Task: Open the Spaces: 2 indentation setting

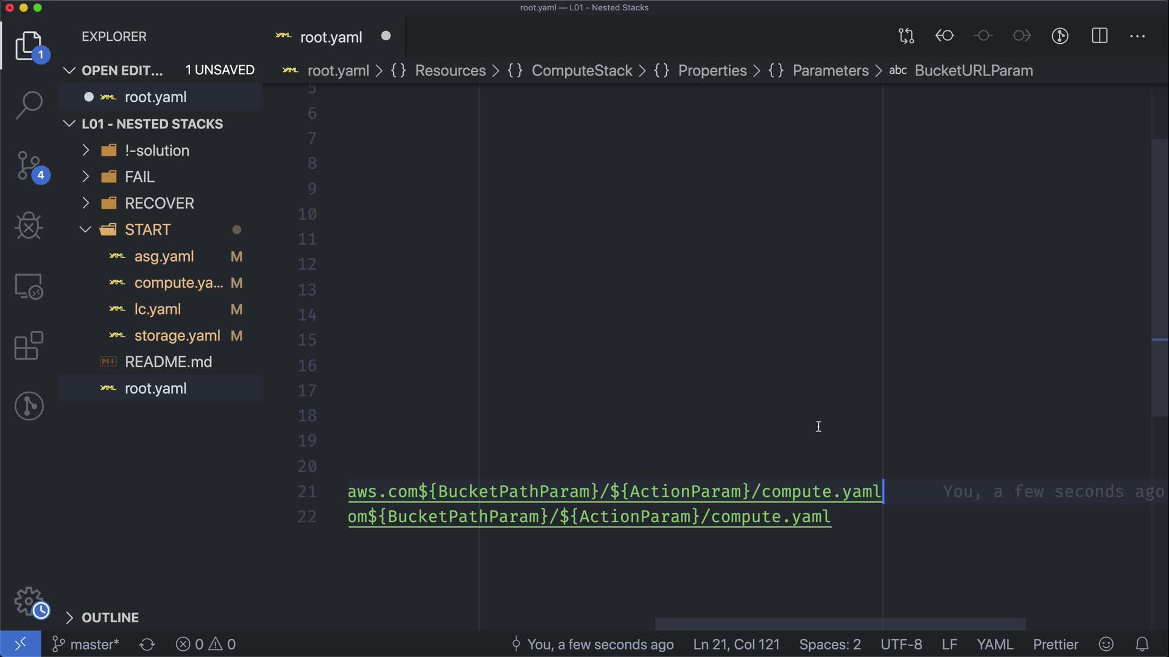Action: [x=829, y=644]
